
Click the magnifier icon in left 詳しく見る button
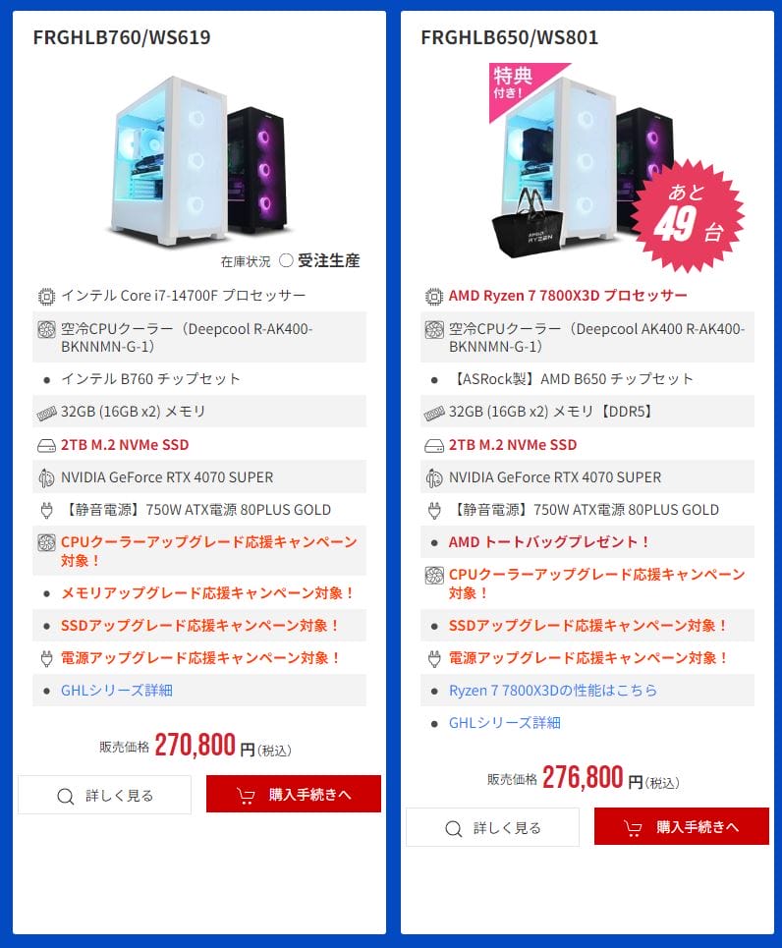tap(65, 796)
